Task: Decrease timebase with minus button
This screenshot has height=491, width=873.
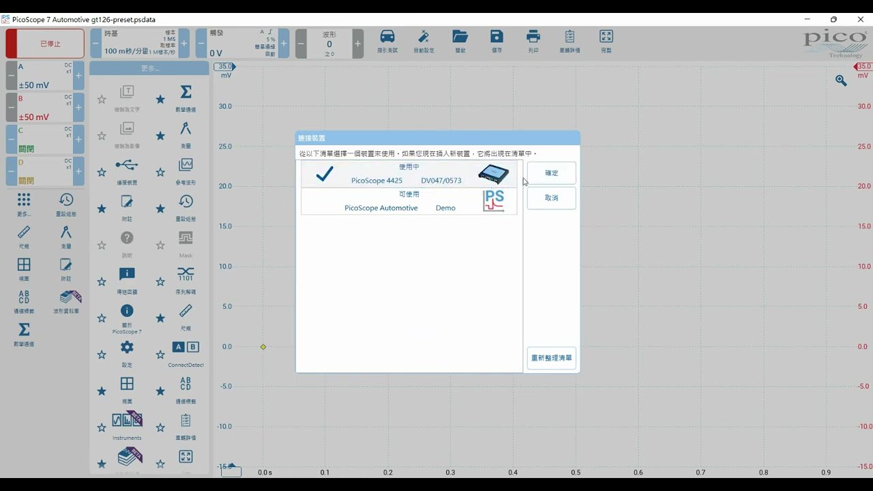Action: click(x=95, y=43)
